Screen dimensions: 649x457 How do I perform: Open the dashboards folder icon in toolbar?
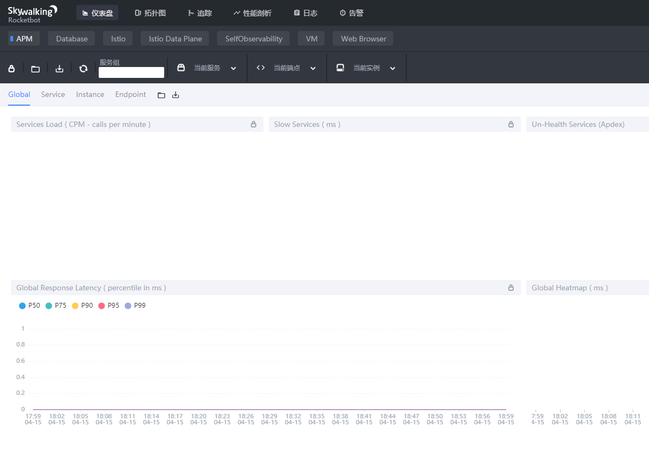tap(35, 68)
